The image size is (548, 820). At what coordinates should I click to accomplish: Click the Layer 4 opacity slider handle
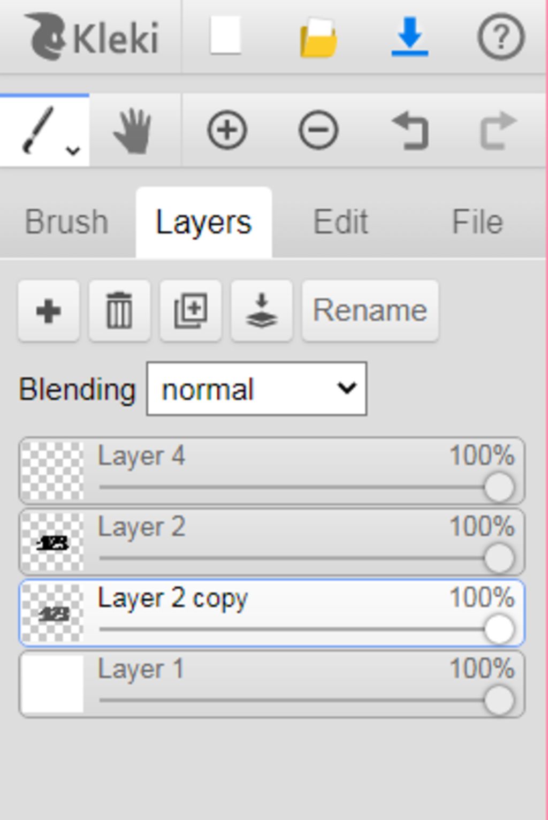499,487
